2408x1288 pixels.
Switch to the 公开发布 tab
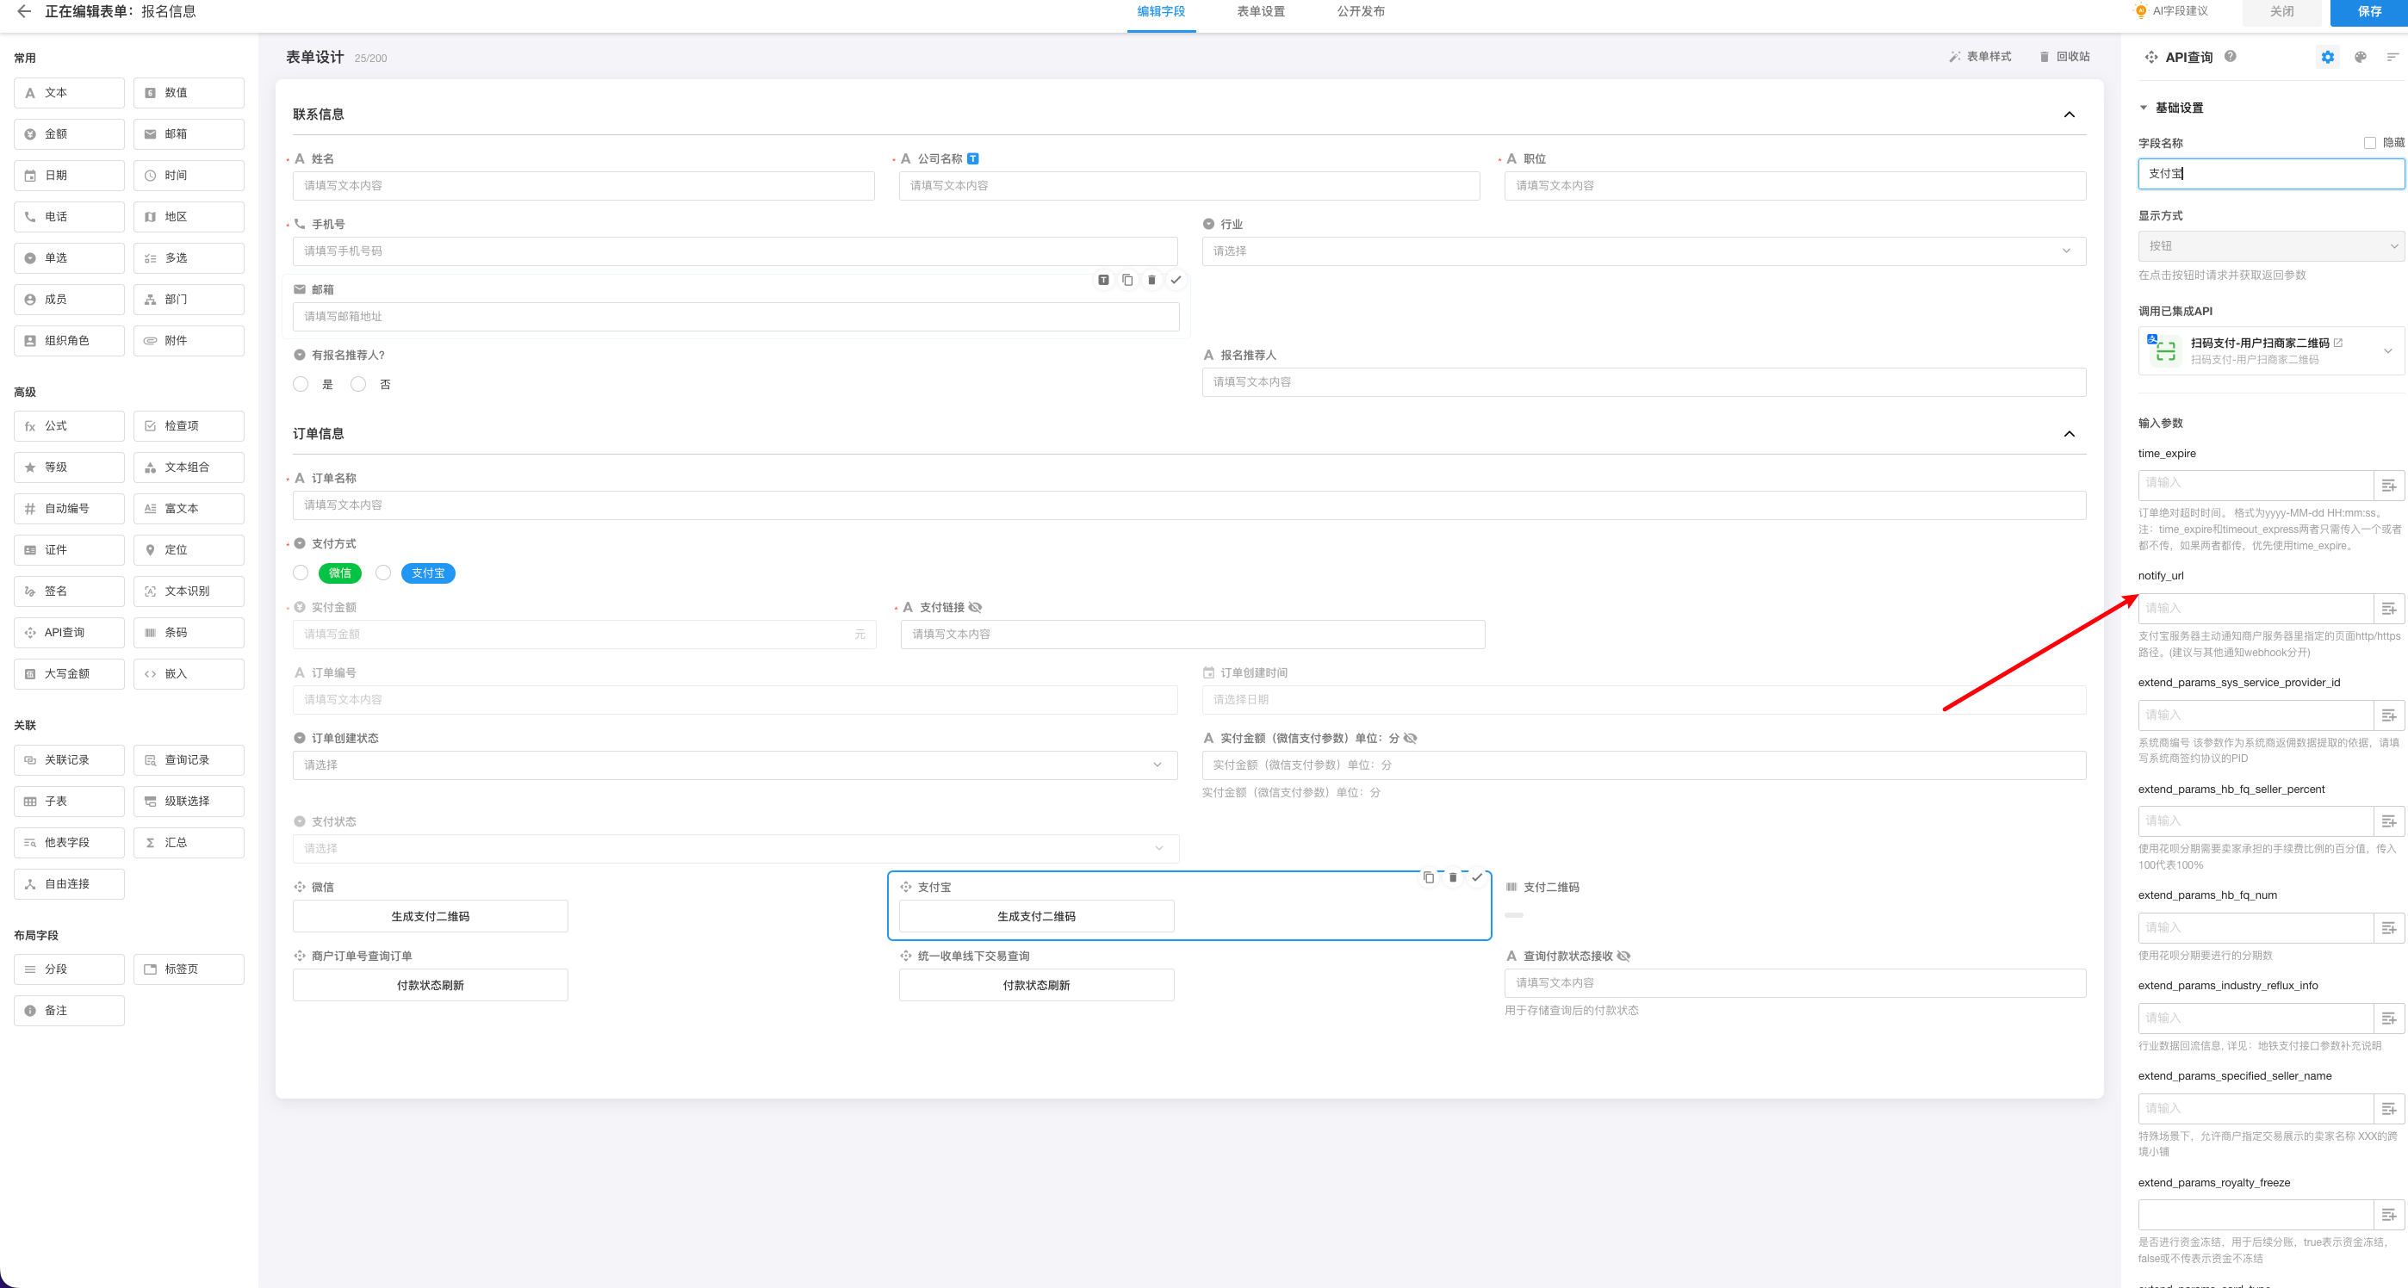pyautogui.click(x=1360, y=11)
